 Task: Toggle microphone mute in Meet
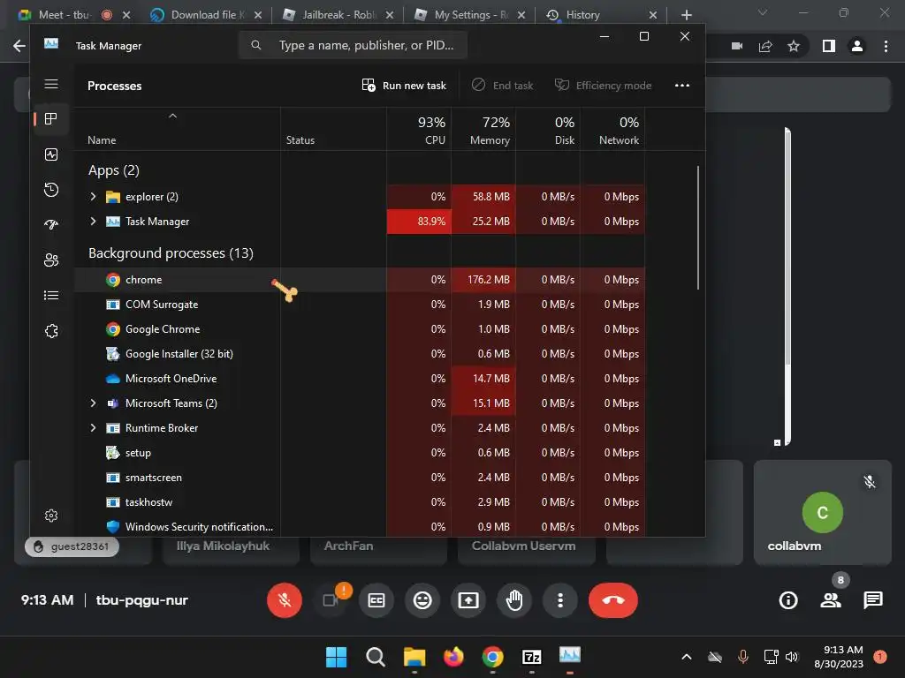pyautogui.click(x=284, y=600)
